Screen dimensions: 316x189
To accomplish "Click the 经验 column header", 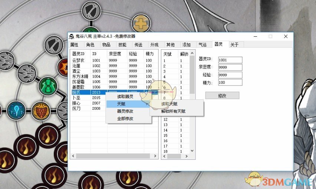I will 135,54.
